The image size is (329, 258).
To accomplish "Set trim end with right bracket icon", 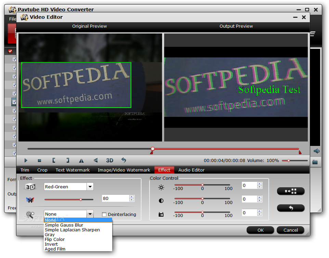I will tap(68, 161).
